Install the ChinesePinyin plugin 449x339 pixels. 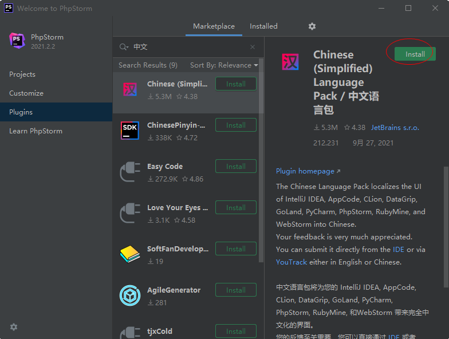236,125
